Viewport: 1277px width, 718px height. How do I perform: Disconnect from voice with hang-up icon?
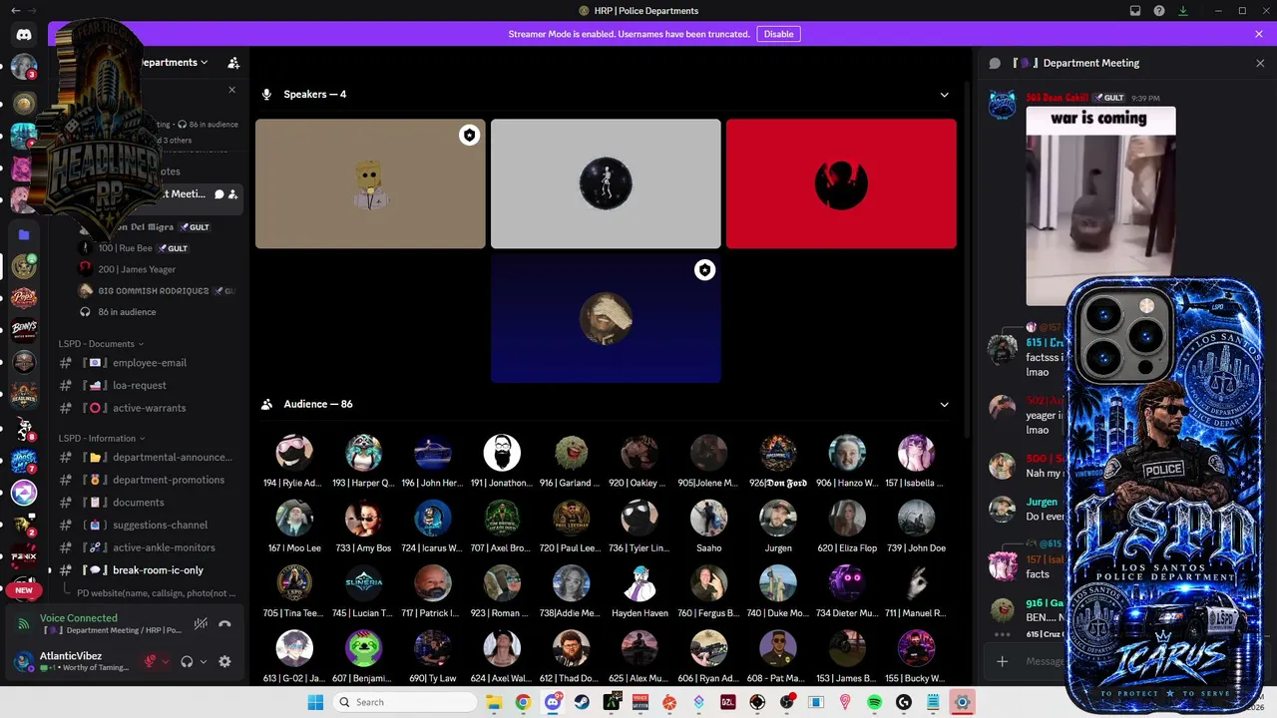pyautogui.click(x=225, y=623)
